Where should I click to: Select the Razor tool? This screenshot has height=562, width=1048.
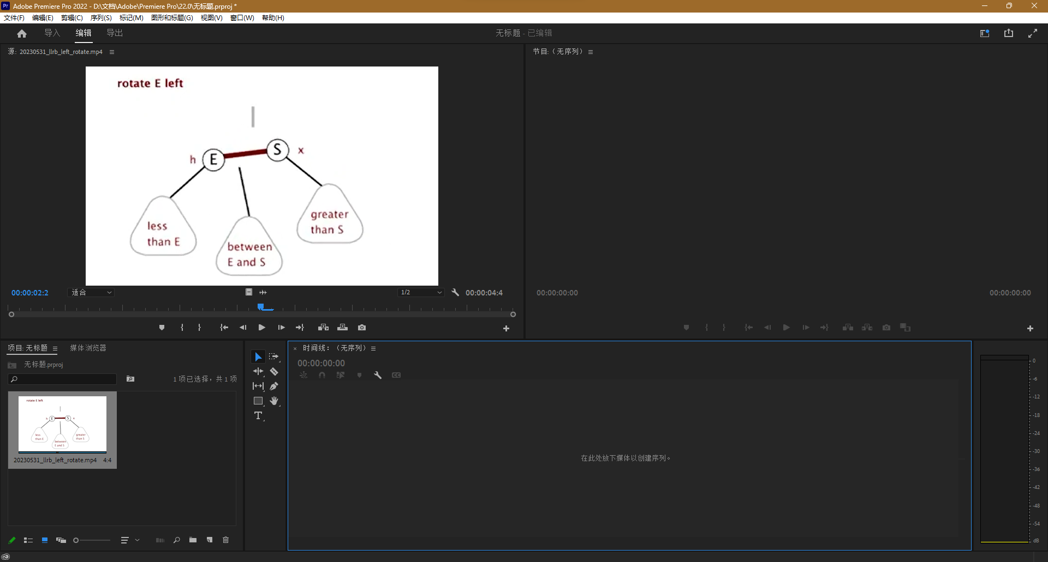click(274, 372)
